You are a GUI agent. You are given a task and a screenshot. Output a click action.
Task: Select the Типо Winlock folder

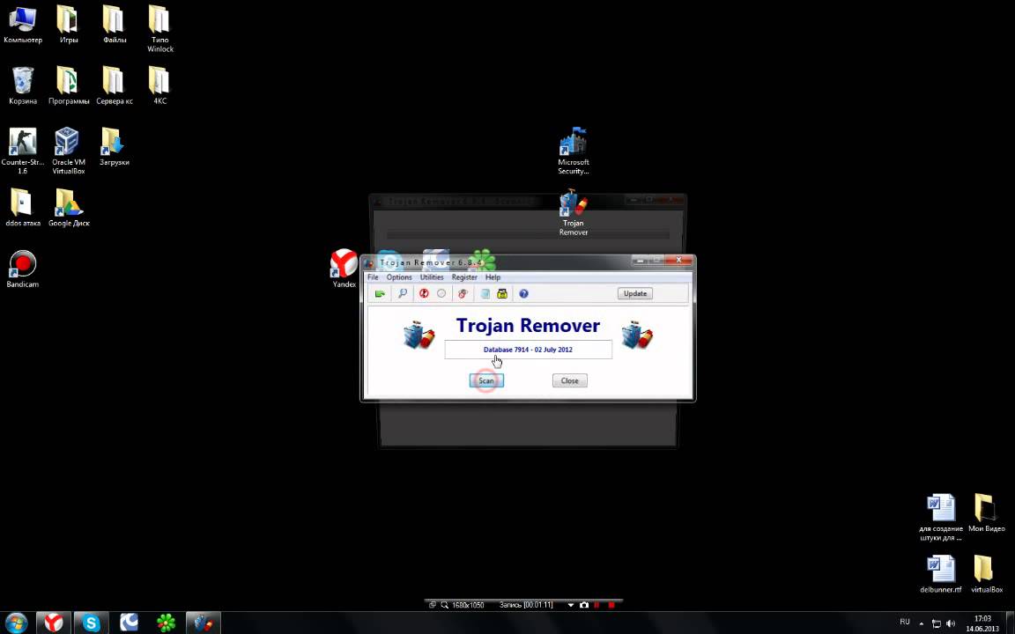coord(159,29)
